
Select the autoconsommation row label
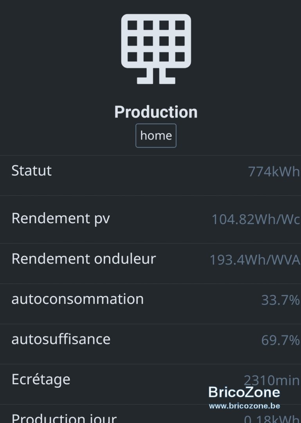(78, 299)
